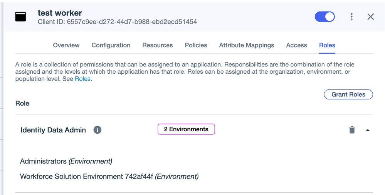Show info for Identity Data Admin

(x=98, y=130)
